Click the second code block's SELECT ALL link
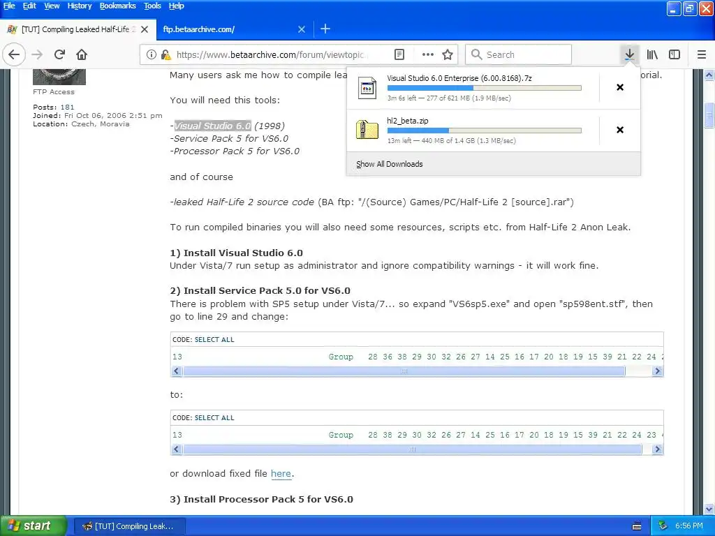The width and height of the screenshot is (715, 536). pos(214,418)
